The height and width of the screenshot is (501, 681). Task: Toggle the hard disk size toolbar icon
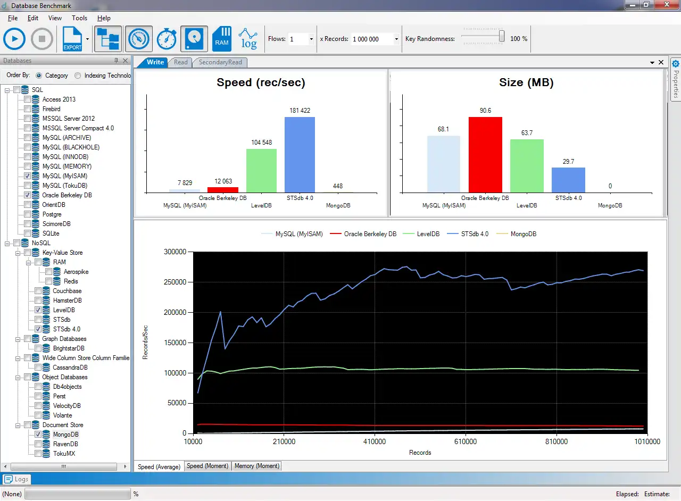(x=194, y=39)
